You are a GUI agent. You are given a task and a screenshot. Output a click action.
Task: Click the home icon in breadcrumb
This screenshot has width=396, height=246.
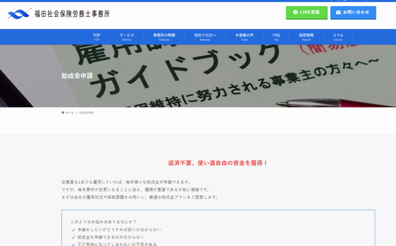click(x=63, y=112)
